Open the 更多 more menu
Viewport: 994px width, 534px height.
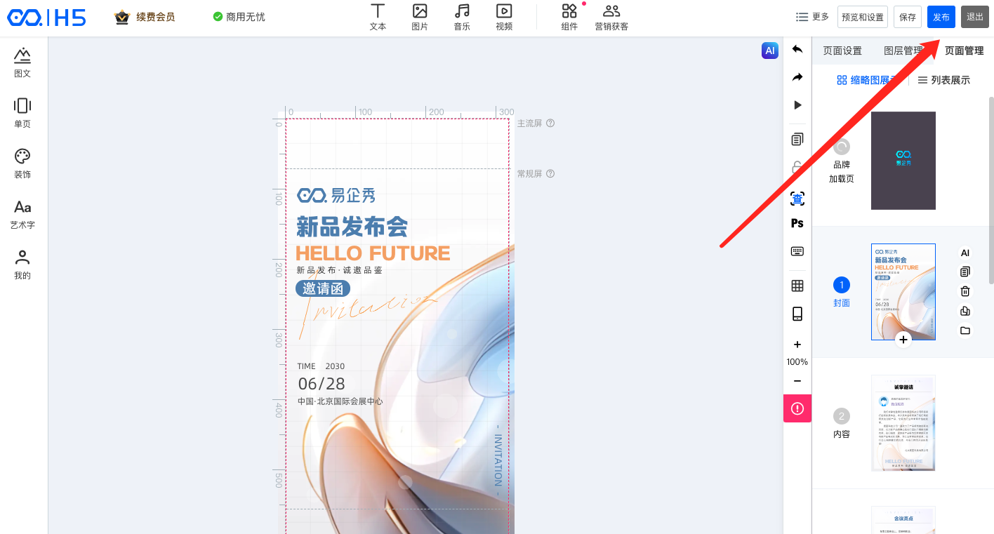click(812, 17)
